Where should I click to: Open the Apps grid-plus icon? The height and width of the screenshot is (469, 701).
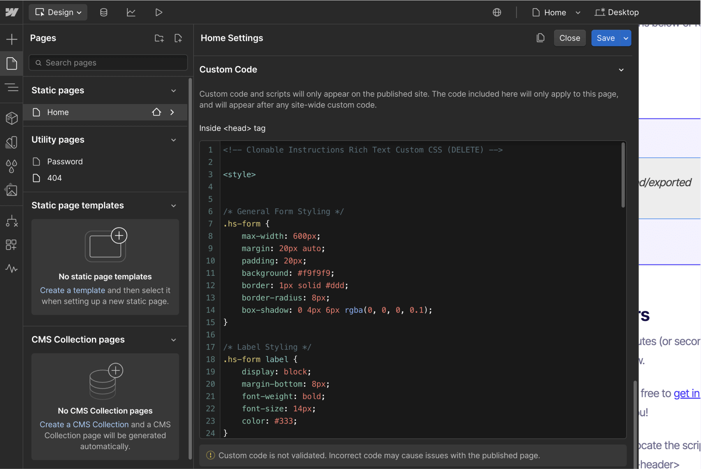pyautogui.click(x=12, y=245)
